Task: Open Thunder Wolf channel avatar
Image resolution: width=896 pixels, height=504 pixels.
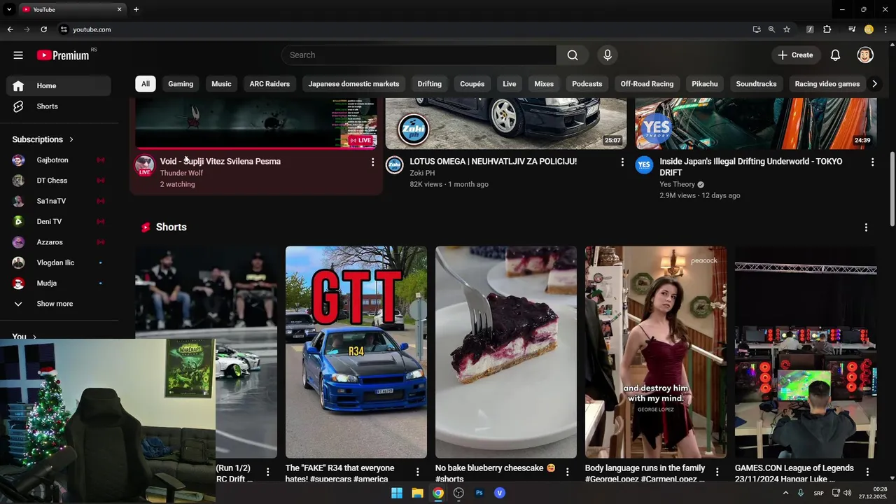Action: tap(145, 165)
